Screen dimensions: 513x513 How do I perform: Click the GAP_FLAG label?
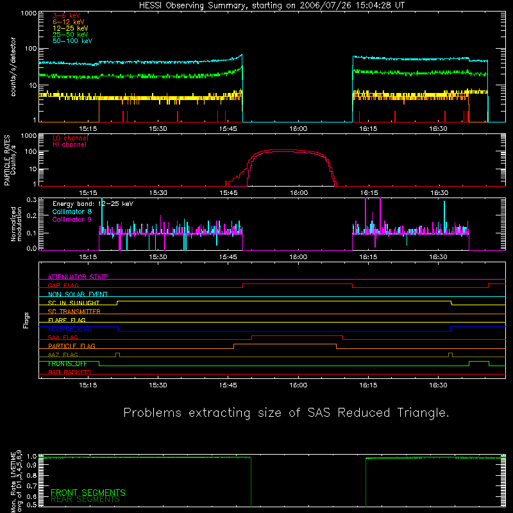point(63,285)
